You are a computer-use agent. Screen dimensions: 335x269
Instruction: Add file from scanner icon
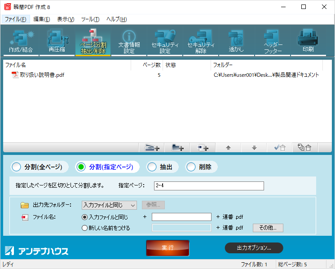click(x=152, y=148)
